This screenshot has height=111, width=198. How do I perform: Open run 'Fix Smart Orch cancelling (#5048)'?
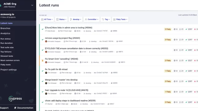[x=62, y=59]
